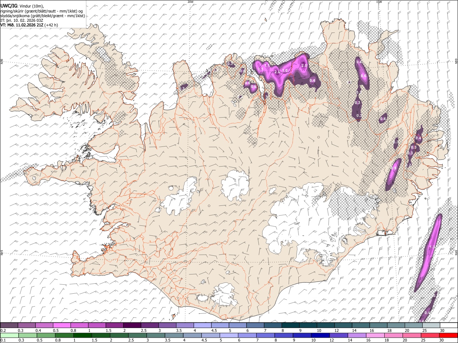Click the long magenta precipitation band offshore southeast
The width and height of the screenshot is (458, 343).
[428, 253]
